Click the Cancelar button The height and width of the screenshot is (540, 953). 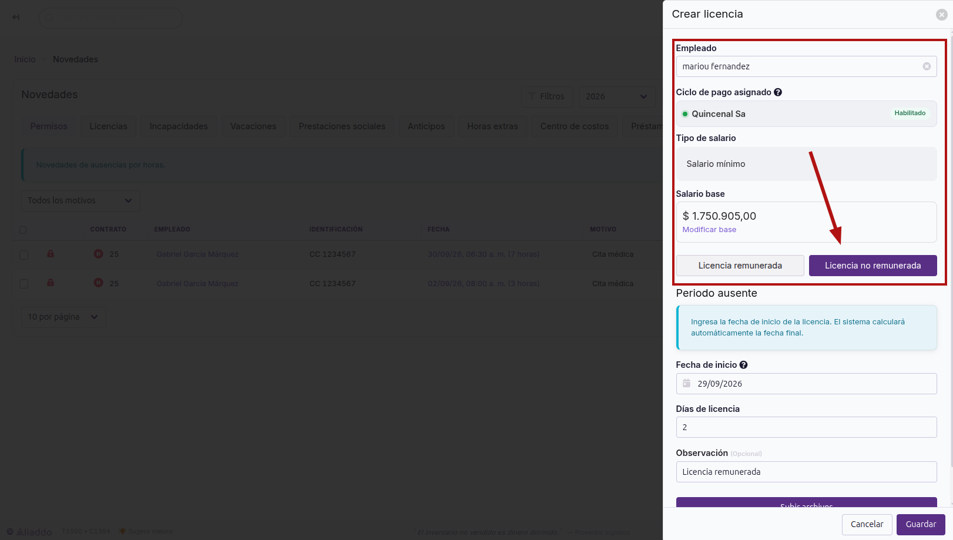point(867,524)
